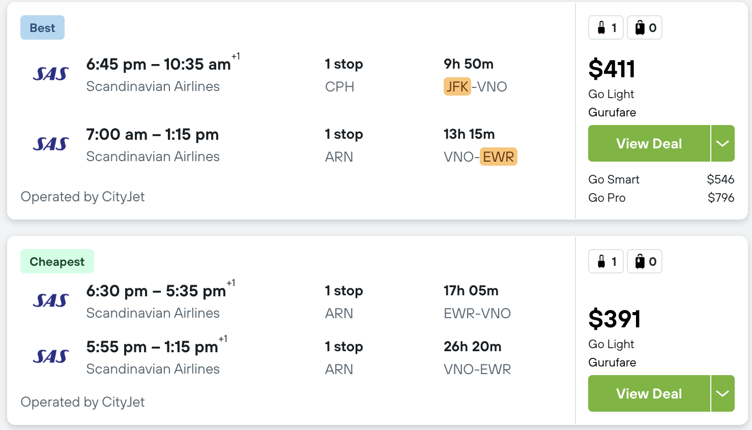Select the Go Smart $546 fare option

pos(661,179)
